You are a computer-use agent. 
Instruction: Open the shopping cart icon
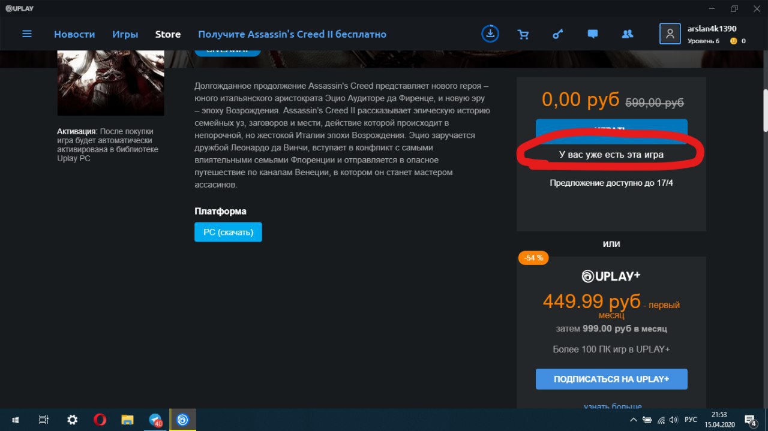[523, 34]
